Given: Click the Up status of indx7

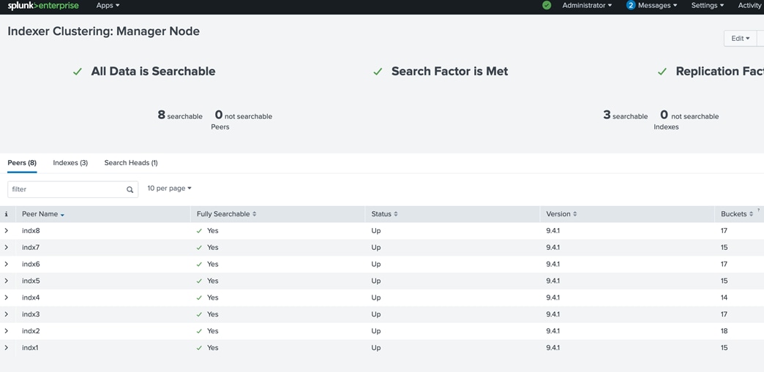Looking at the screenshot, I should [375, 247].
